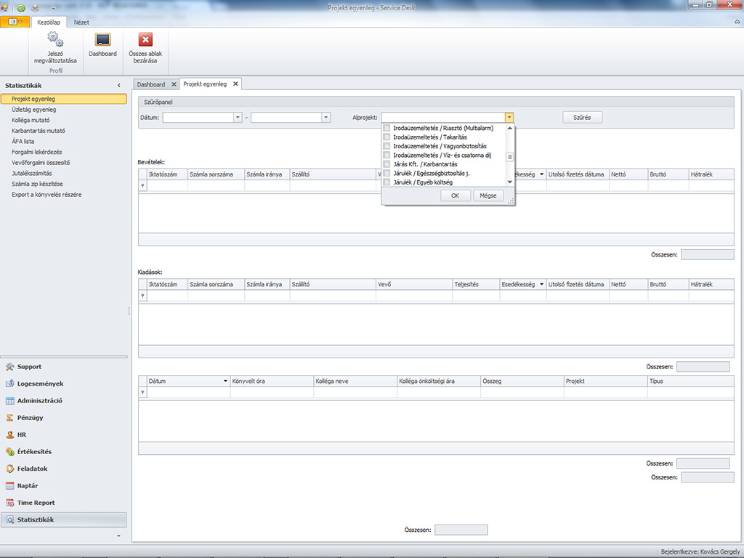The width and height of the screenshot is (744, 558).
Task: Click the print icon in quick access toolbar
Action: 35,7
